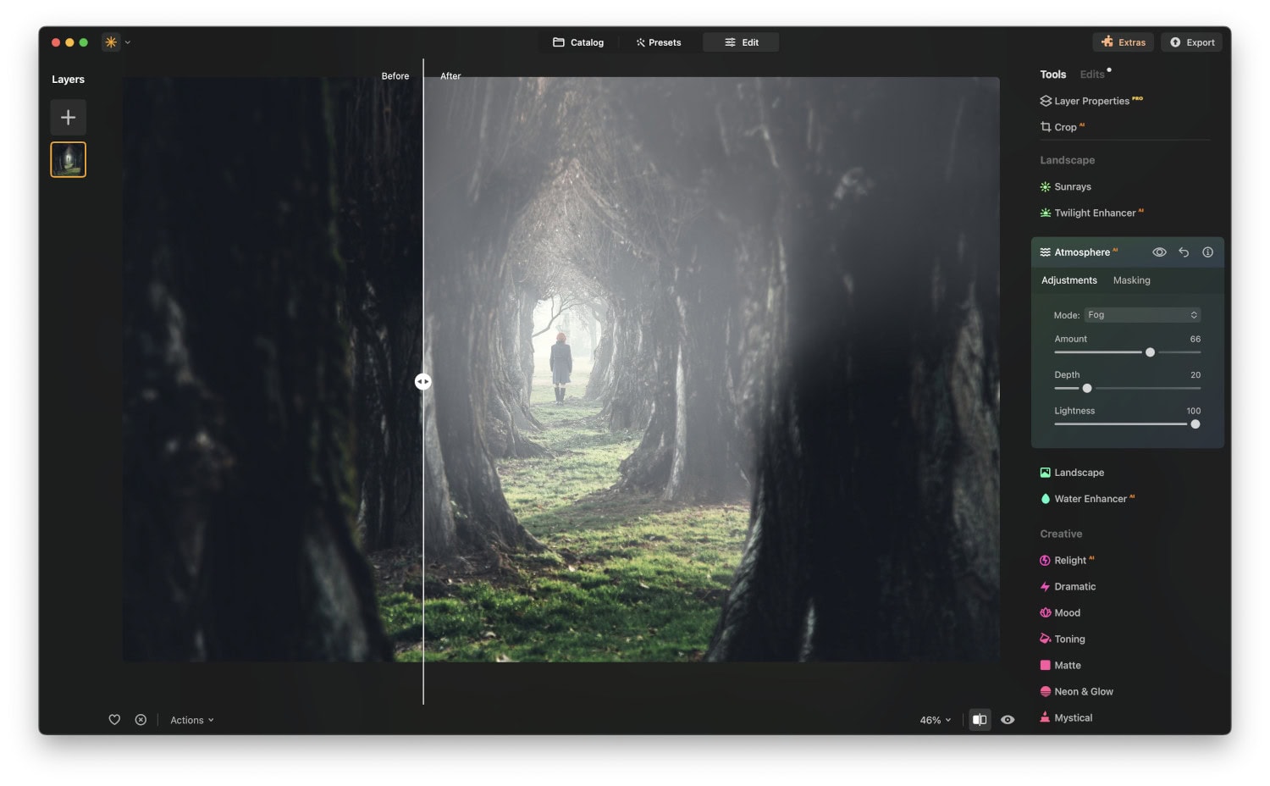Click the Export button
This screenshot has height=786, width=1270.
click(x=1191, y=42)
